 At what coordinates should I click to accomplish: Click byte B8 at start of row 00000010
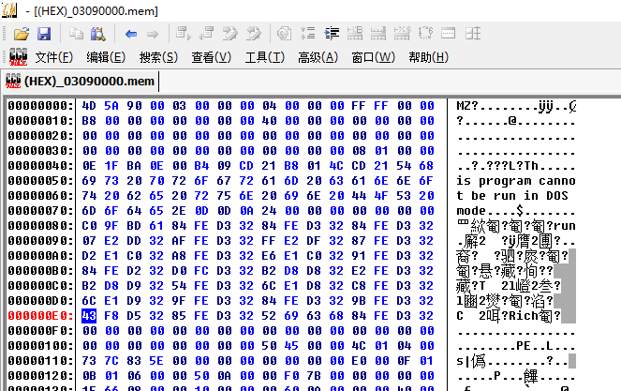(89, 121)
